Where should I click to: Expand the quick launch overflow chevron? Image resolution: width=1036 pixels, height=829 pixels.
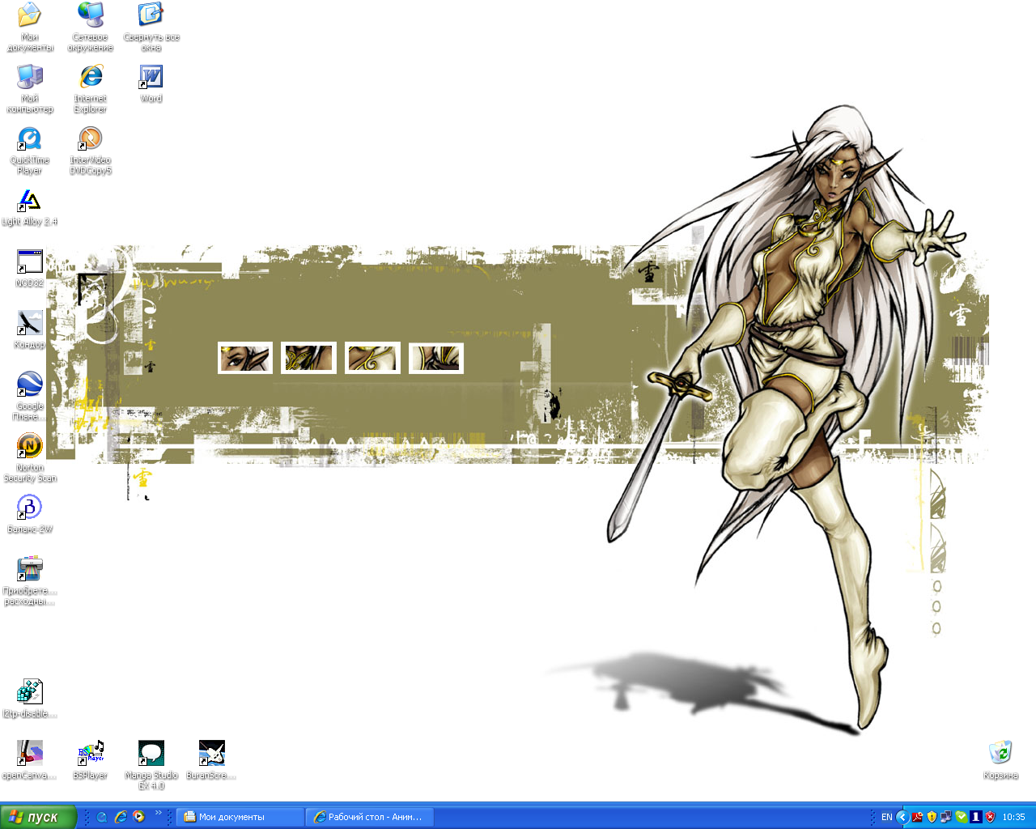click(158, 813)
